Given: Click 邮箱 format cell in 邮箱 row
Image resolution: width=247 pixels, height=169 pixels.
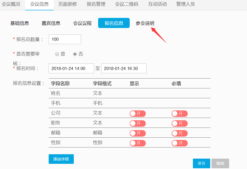Looking at the screenshot, I should (98, 133).
